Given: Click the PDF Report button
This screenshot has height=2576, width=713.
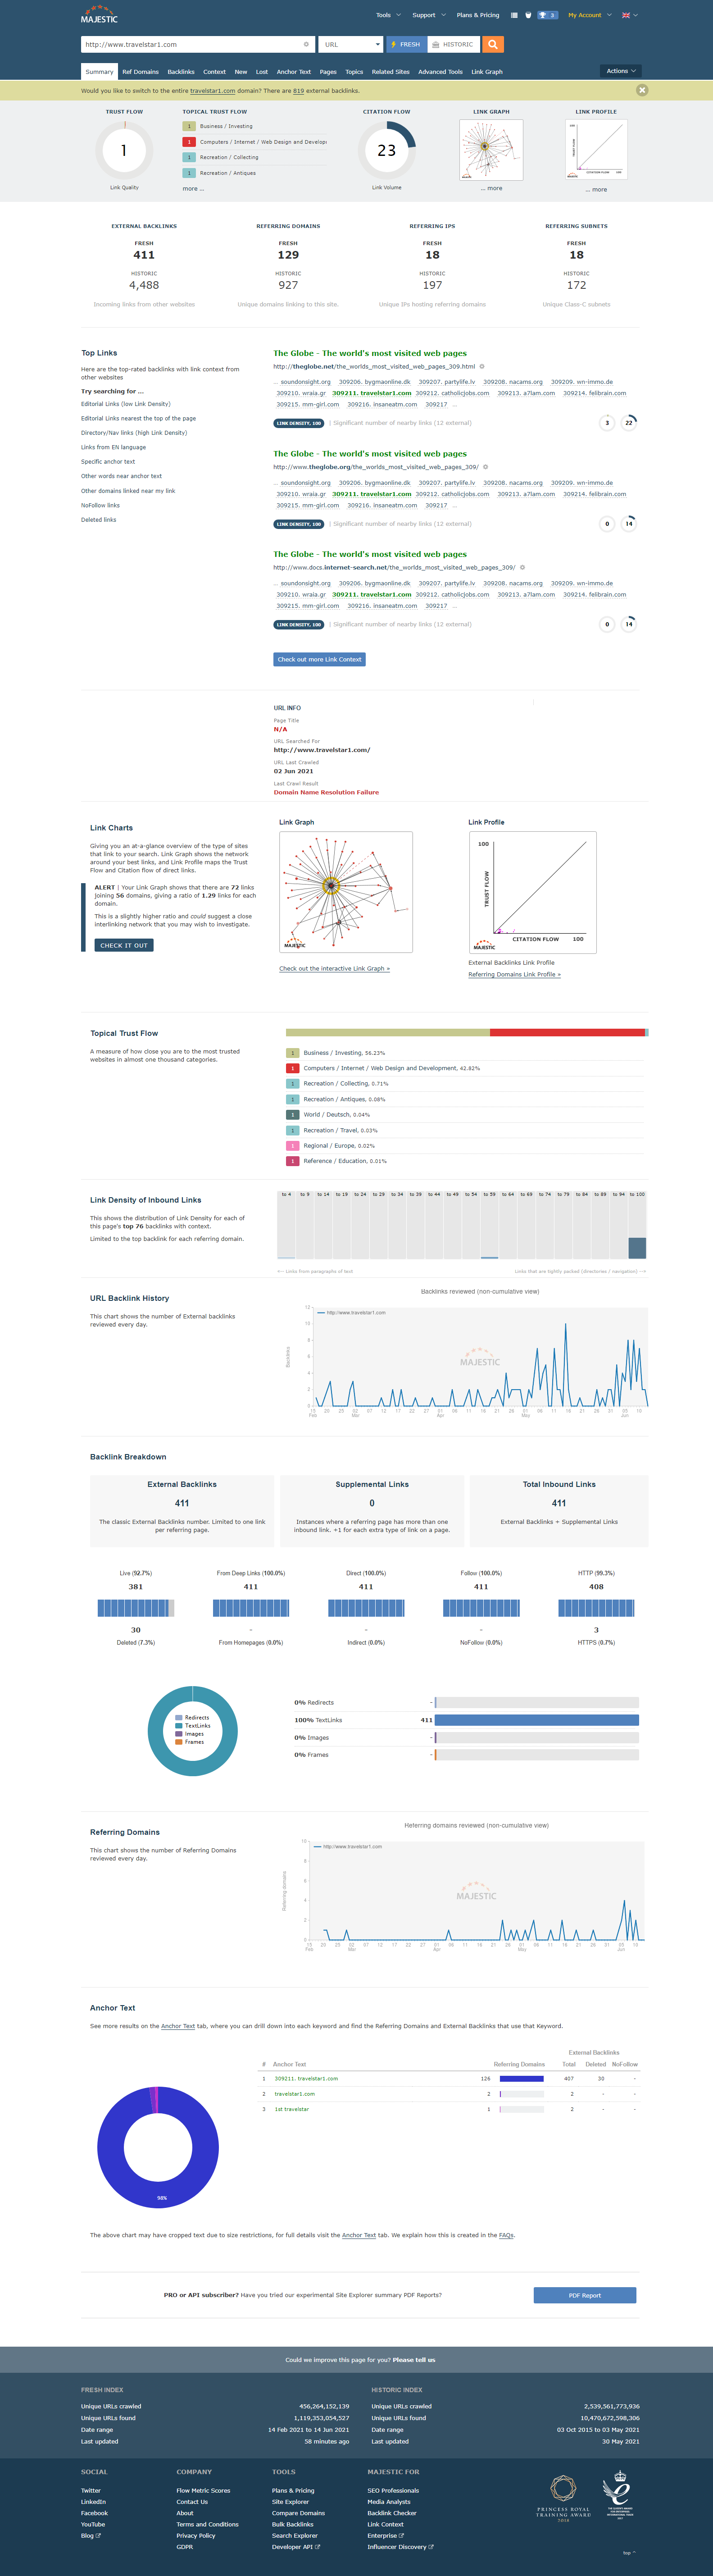Looking at the screenshot, I should (x=585, y=2295).
